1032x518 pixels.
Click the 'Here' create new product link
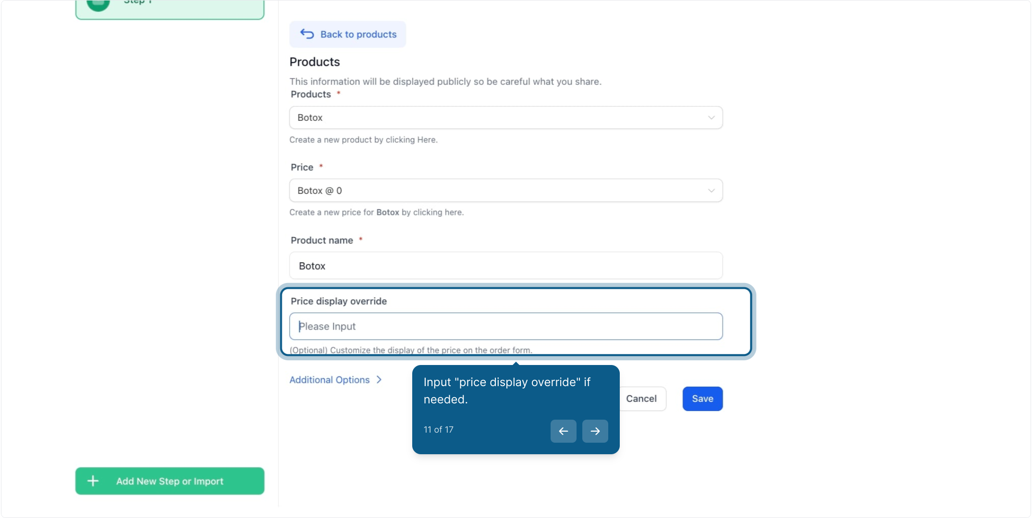click(426, 140)
